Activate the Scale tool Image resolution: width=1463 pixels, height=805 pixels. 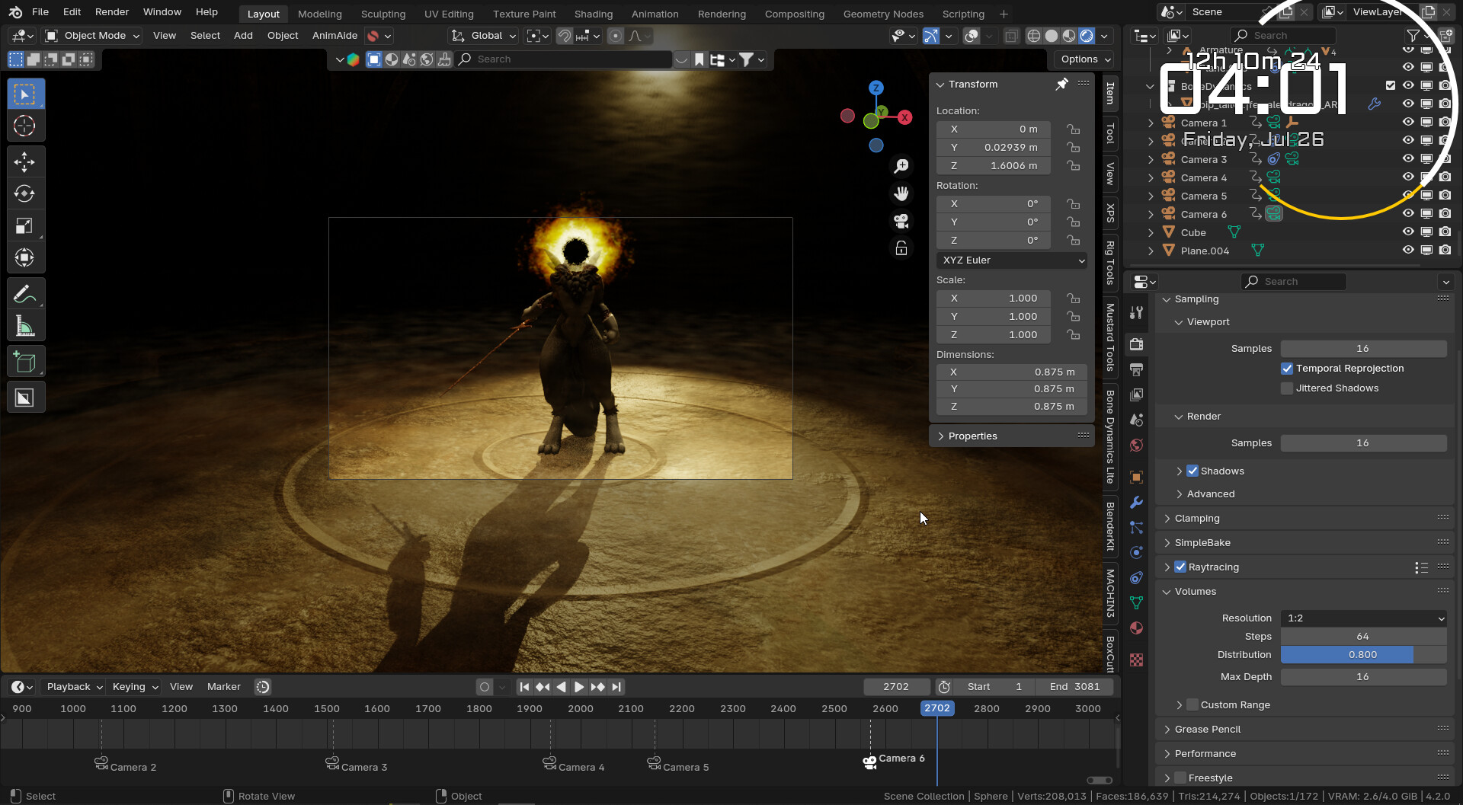25,225
